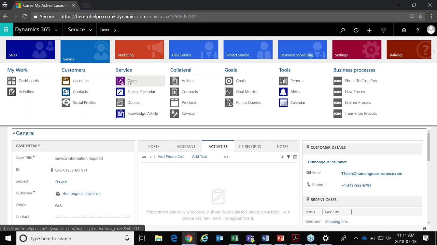Switch to the KB RECORDS tab
This screenshot has width=437, height=245.
[x=250, y=146]
